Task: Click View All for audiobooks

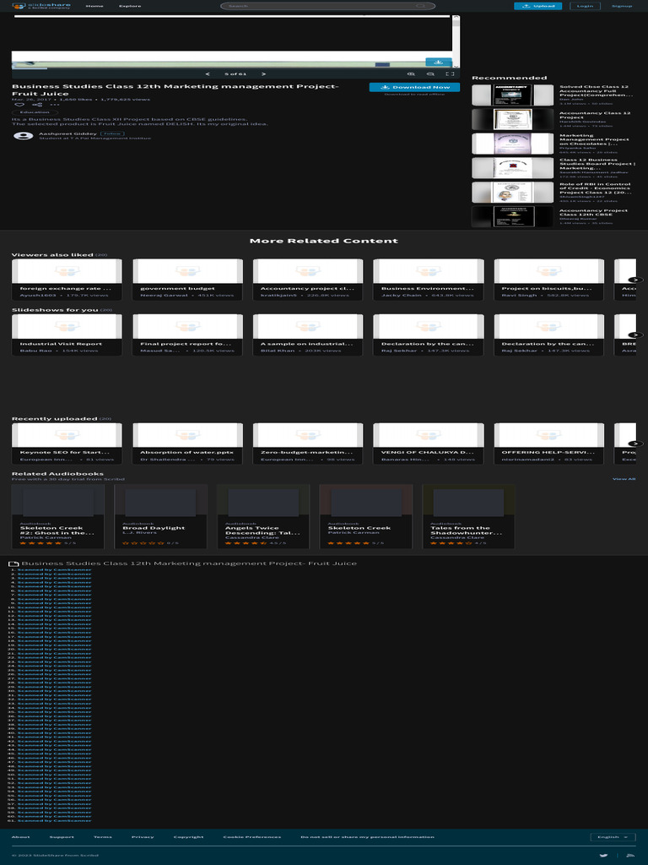Action: click(x=624, y=479)
